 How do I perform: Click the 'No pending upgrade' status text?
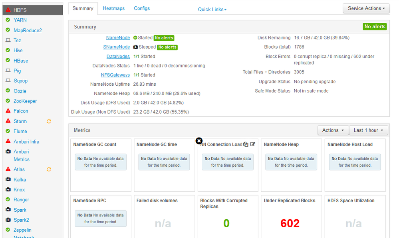[315, 82]
